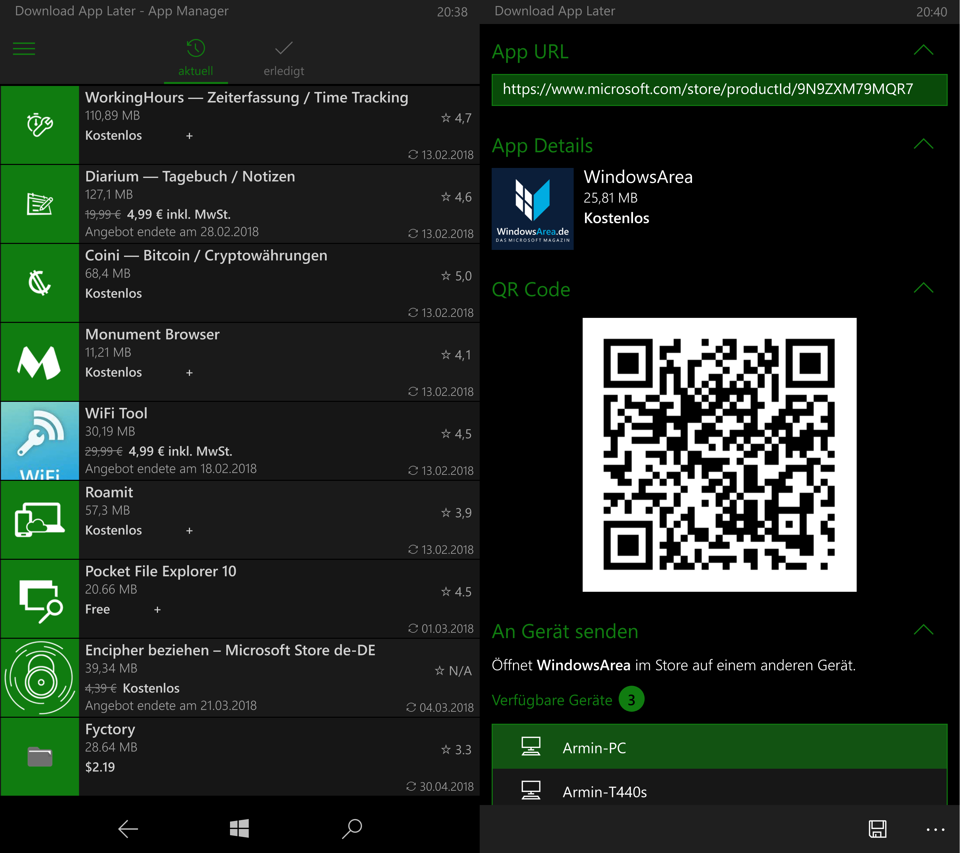
Task: Open Monument Browser title
Action: (x=152, y=334)
